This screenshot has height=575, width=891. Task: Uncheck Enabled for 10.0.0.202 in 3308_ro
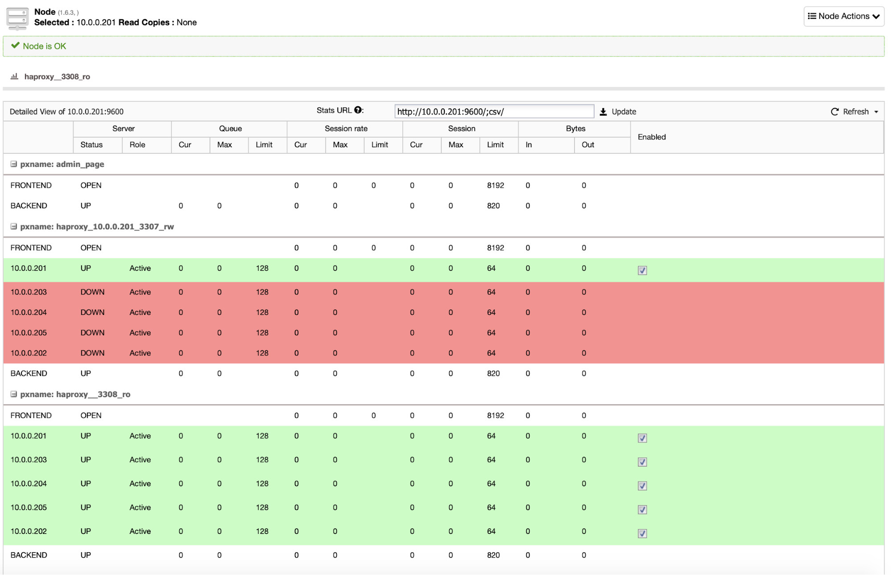pyautogui.click(x=642, y=533)
